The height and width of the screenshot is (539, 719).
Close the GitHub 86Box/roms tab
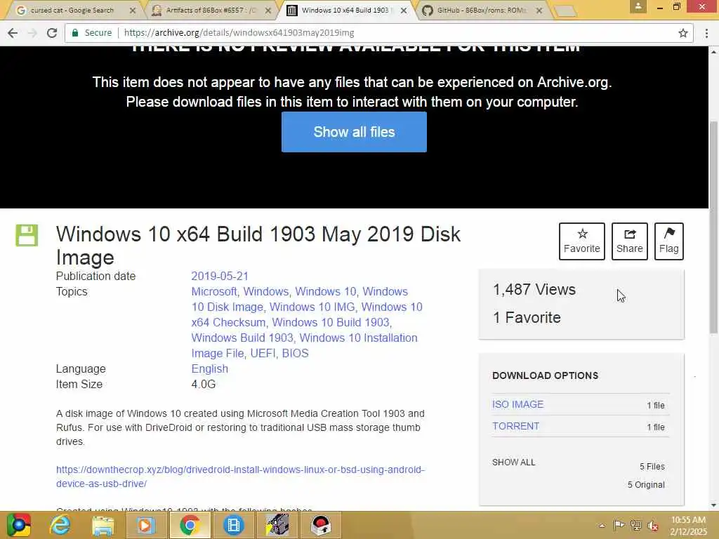(539, 10)
